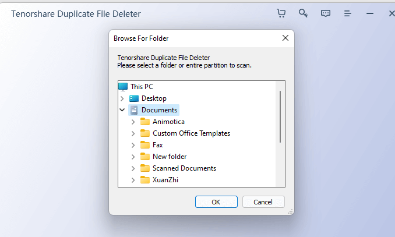Click the key registration icon
Viewport: 395px width, 237px height.
[303, 13]
